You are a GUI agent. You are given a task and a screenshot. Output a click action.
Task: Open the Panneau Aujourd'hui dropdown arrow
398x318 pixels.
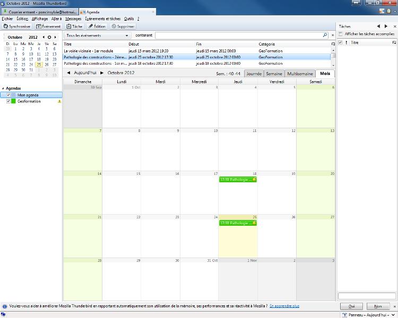point(393,315)
